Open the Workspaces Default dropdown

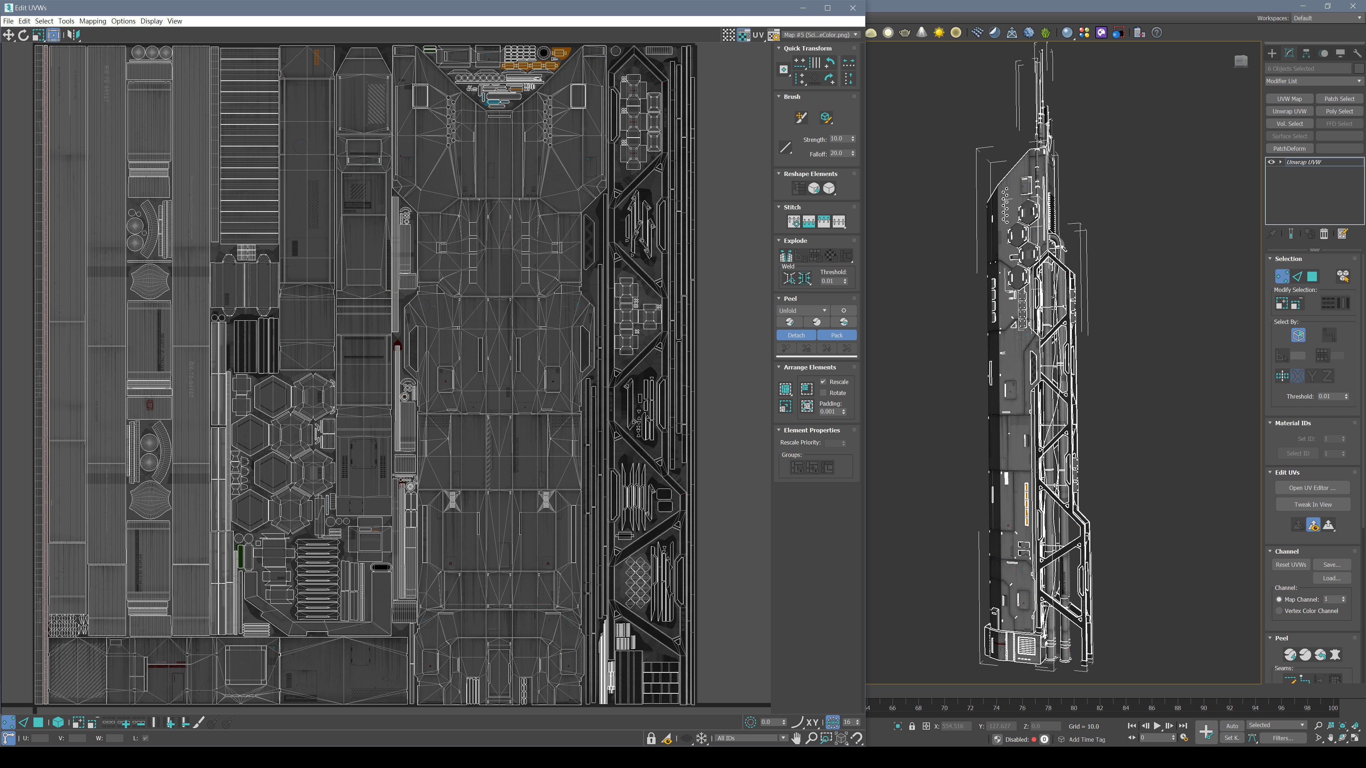click(x=1327, y=18)
